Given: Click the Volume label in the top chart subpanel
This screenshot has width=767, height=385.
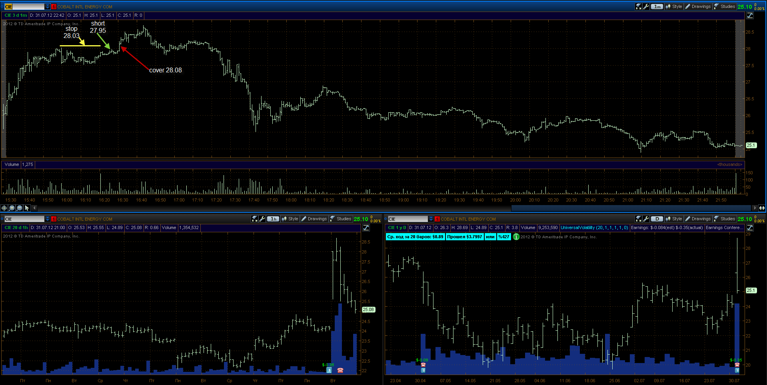Looking at the screenshot, I should point(12,164).
